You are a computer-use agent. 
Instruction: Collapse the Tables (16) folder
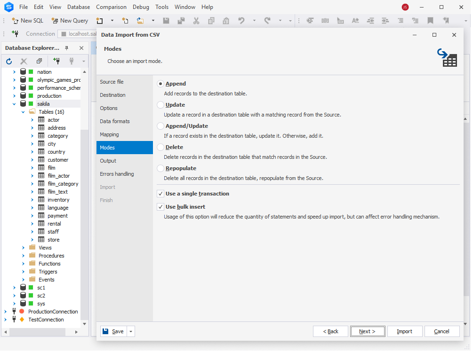point(23,111)
